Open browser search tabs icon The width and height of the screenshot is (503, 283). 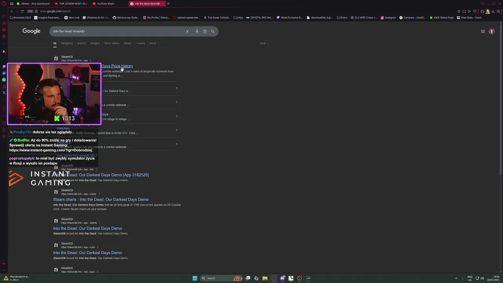point(482,4)
